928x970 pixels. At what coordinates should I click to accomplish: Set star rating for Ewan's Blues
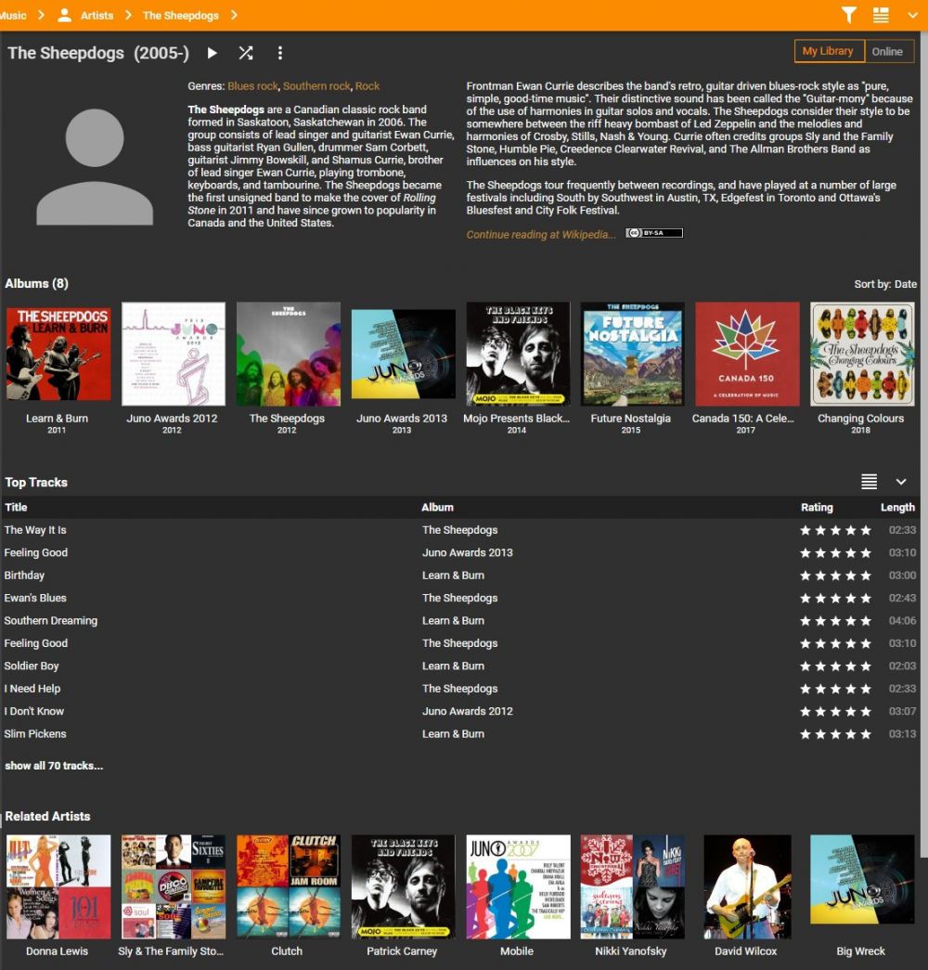(835, 599)
